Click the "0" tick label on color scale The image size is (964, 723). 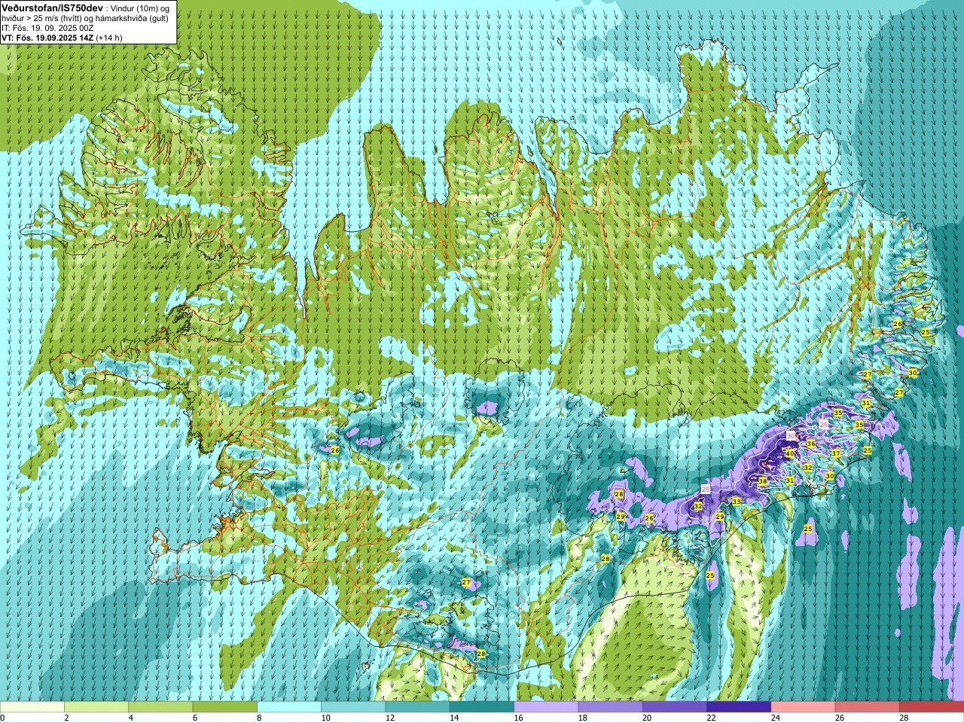(x=3, y=718)
